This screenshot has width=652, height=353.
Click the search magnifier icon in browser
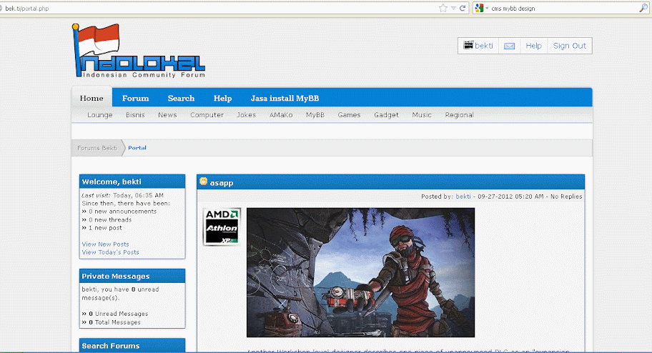pos(643,9)
